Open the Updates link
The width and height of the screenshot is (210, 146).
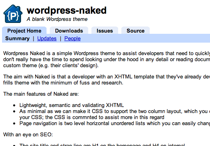(x=47, y=39)
